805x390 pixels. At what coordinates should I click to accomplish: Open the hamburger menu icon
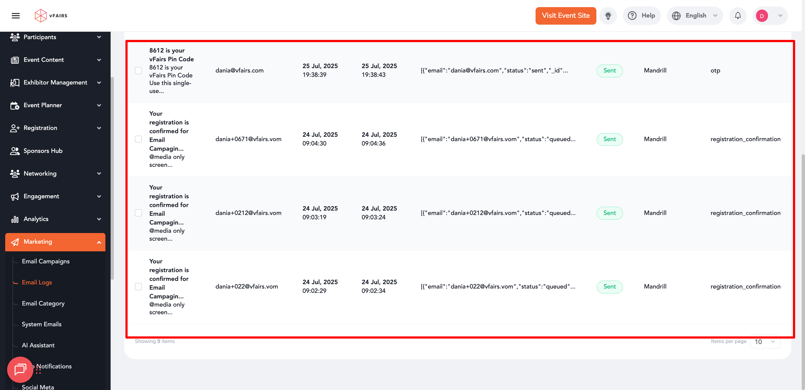pyautogui.click(x=16, y=16)
